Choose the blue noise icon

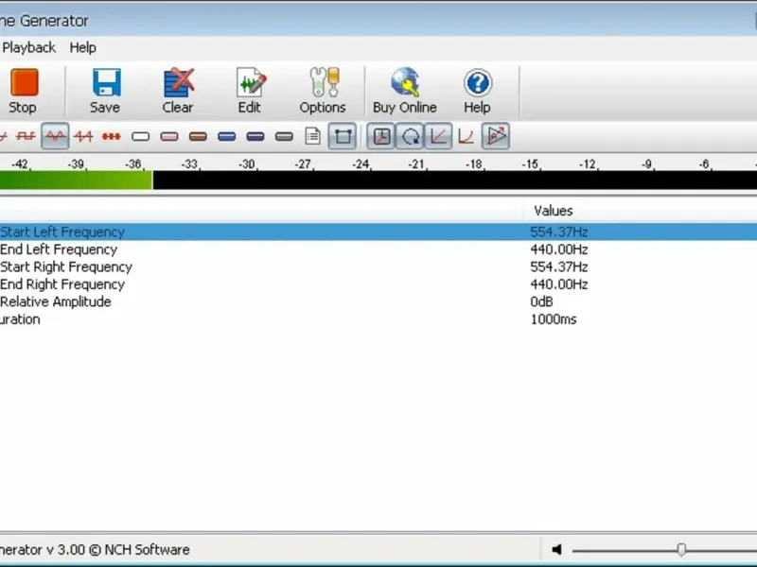pos(226,136)
